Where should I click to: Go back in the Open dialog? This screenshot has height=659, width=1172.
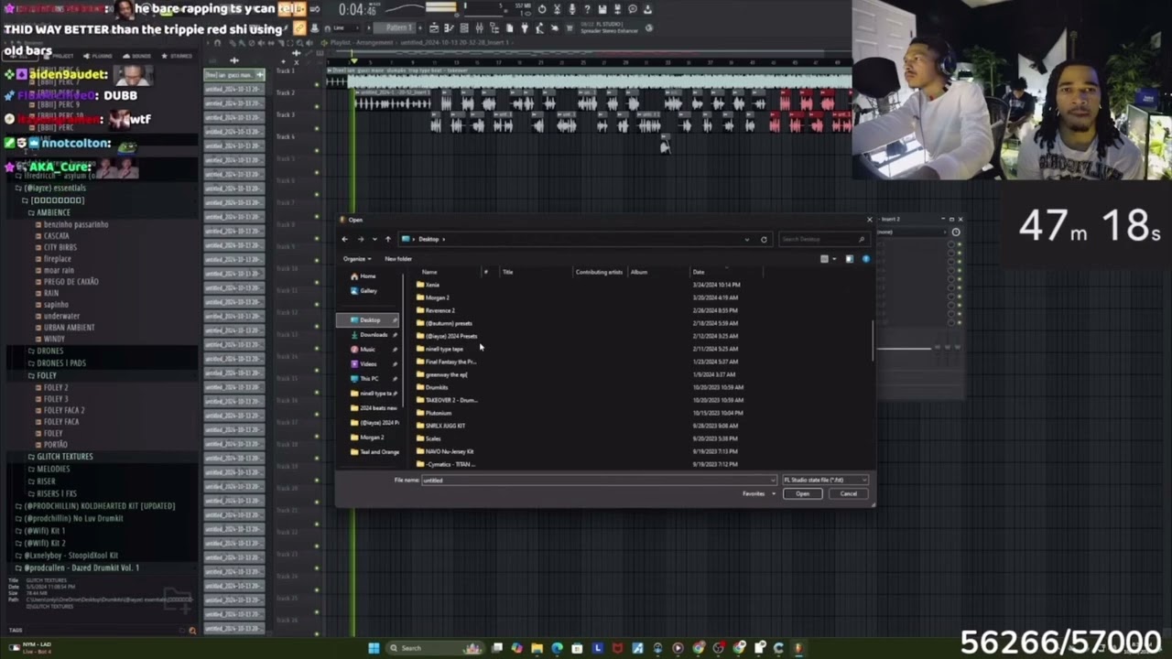(344, 239)
